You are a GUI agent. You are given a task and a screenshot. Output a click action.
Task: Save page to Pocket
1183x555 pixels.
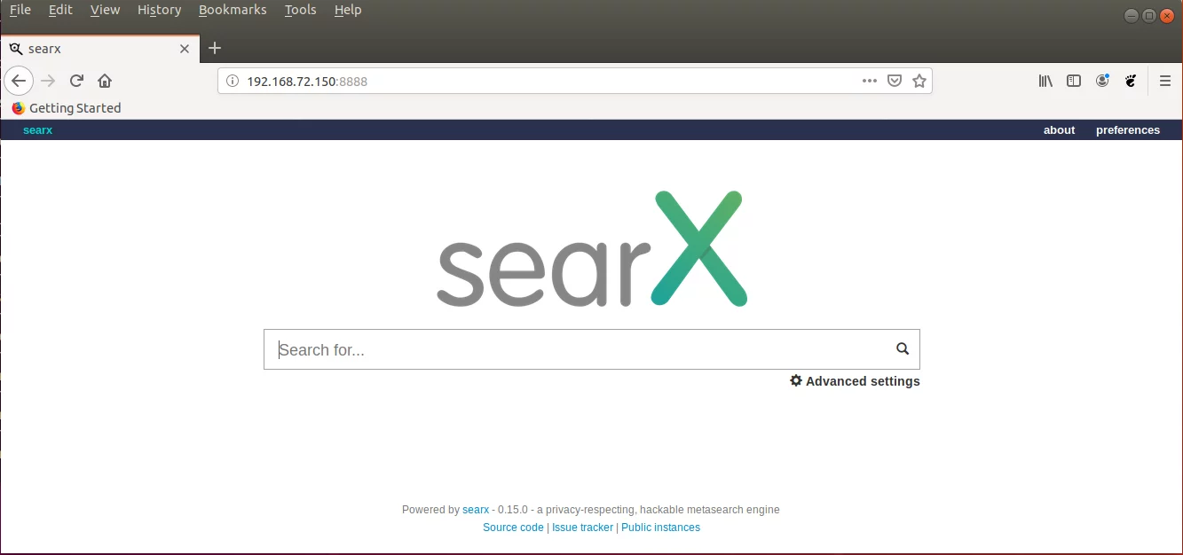[x=895, y=81]
